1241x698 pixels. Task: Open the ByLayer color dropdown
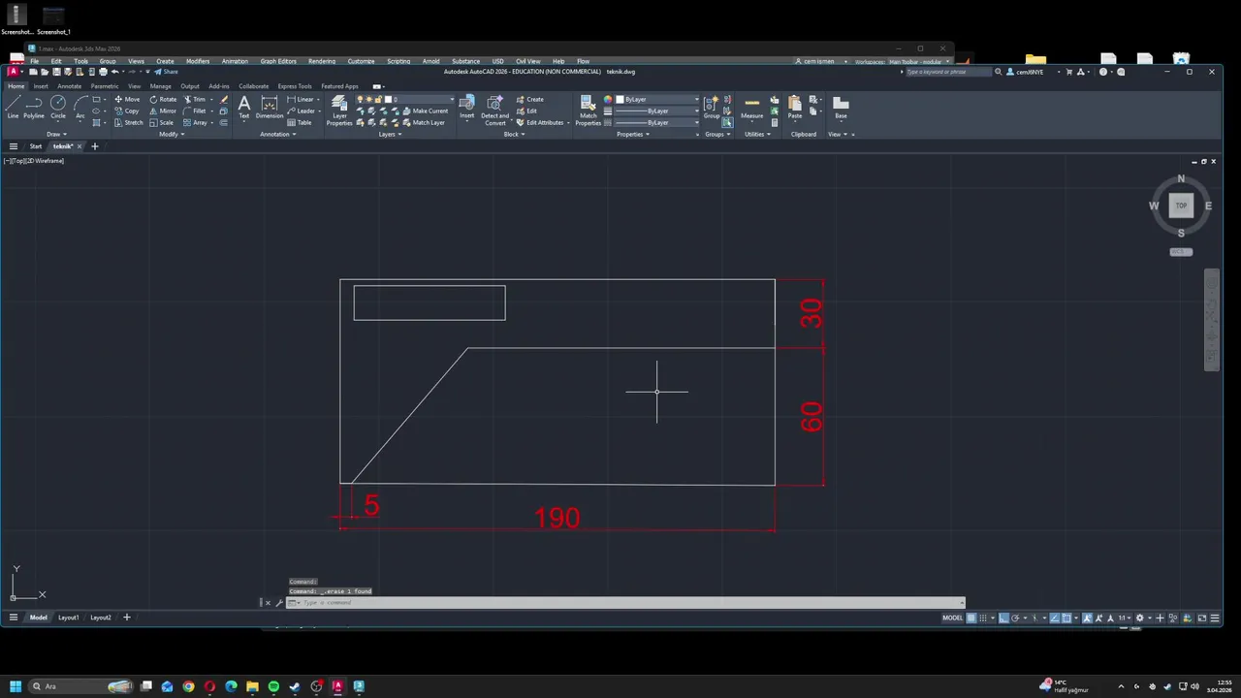pos(657,99)
